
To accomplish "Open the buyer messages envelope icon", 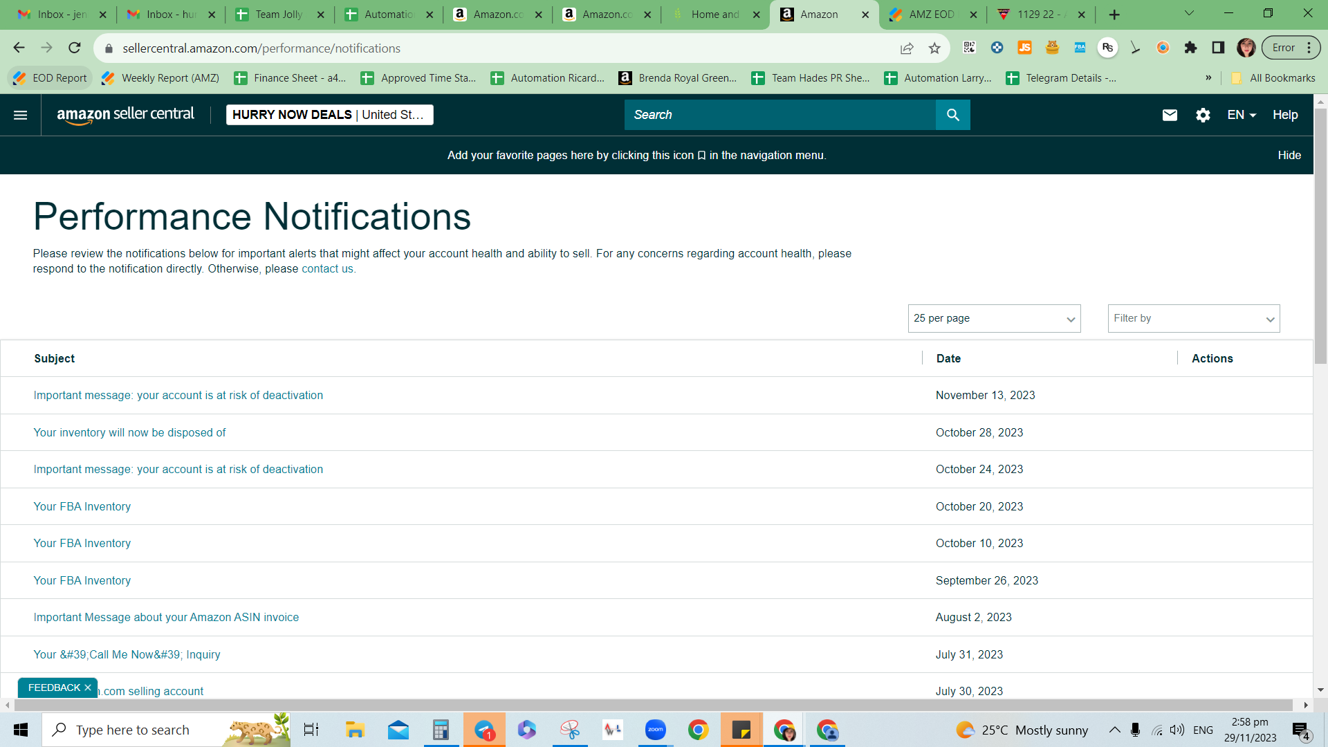I will pos(1170,115).
